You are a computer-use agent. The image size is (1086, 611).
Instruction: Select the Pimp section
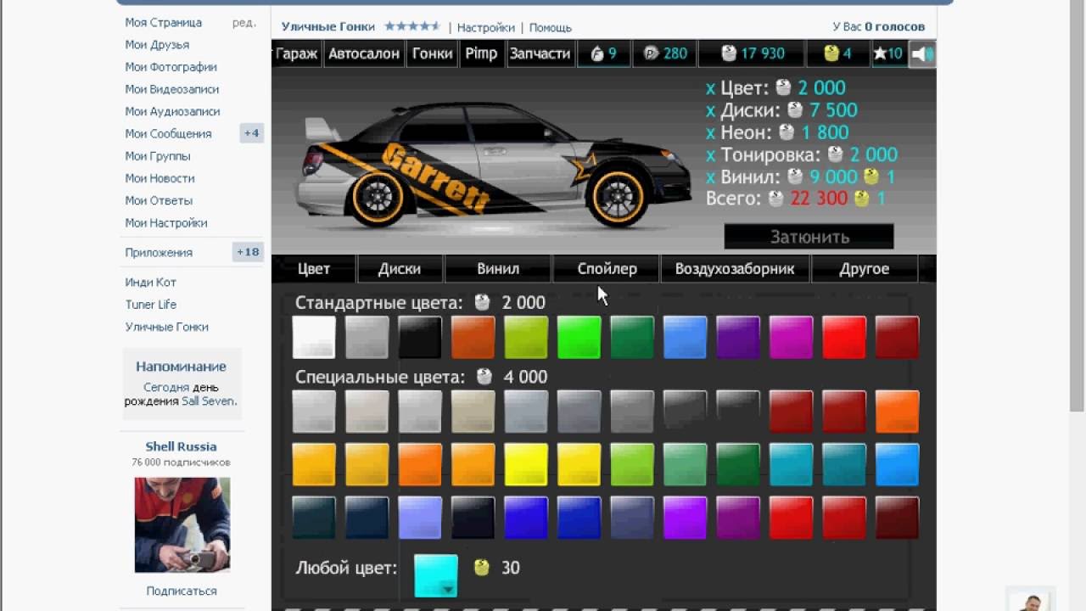(x=481, y=53)
